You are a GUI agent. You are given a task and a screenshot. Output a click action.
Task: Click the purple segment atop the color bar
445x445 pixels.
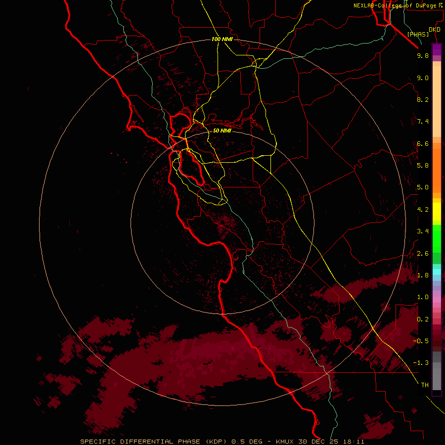point(437,49)
